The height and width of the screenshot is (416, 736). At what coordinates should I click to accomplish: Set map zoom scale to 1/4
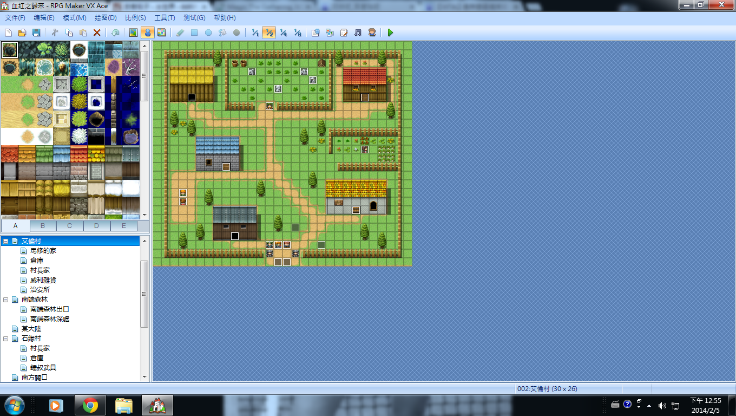(283, 32)
